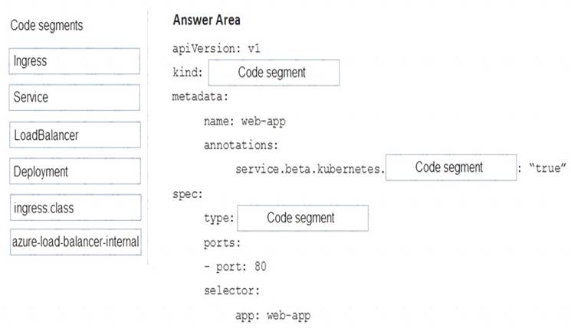Click the - port: 80 line
571x334 pixels.
(235, 266)
